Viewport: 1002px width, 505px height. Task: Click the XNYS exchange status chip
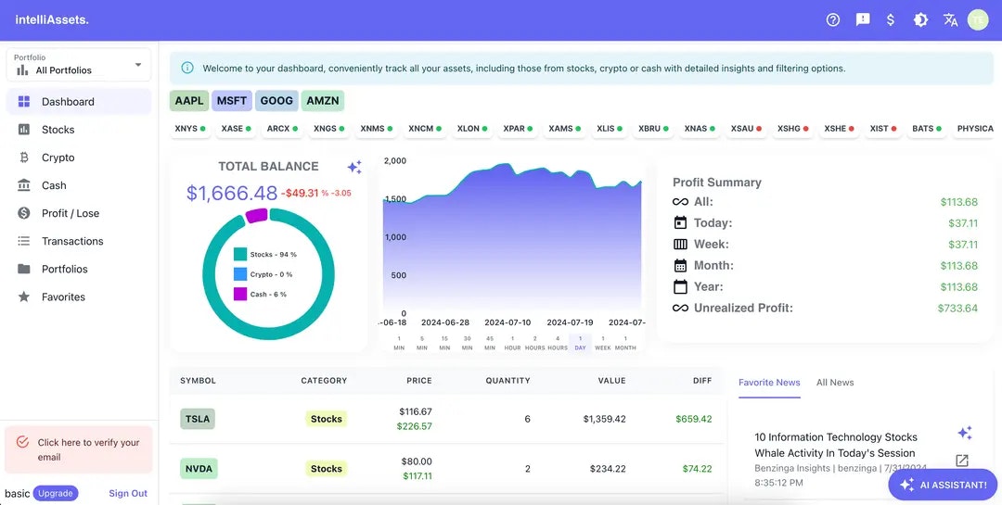pyautogui.click(x=190, y=128)
